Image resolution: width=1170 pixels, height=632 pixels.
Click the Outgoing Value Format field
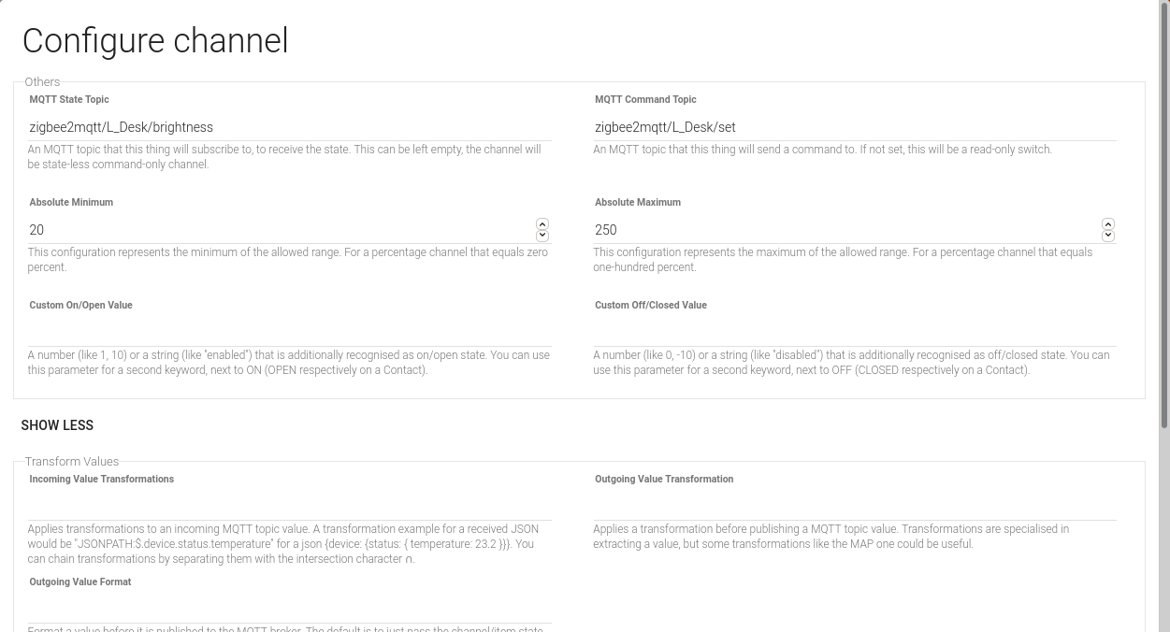[x=289, y=610]
